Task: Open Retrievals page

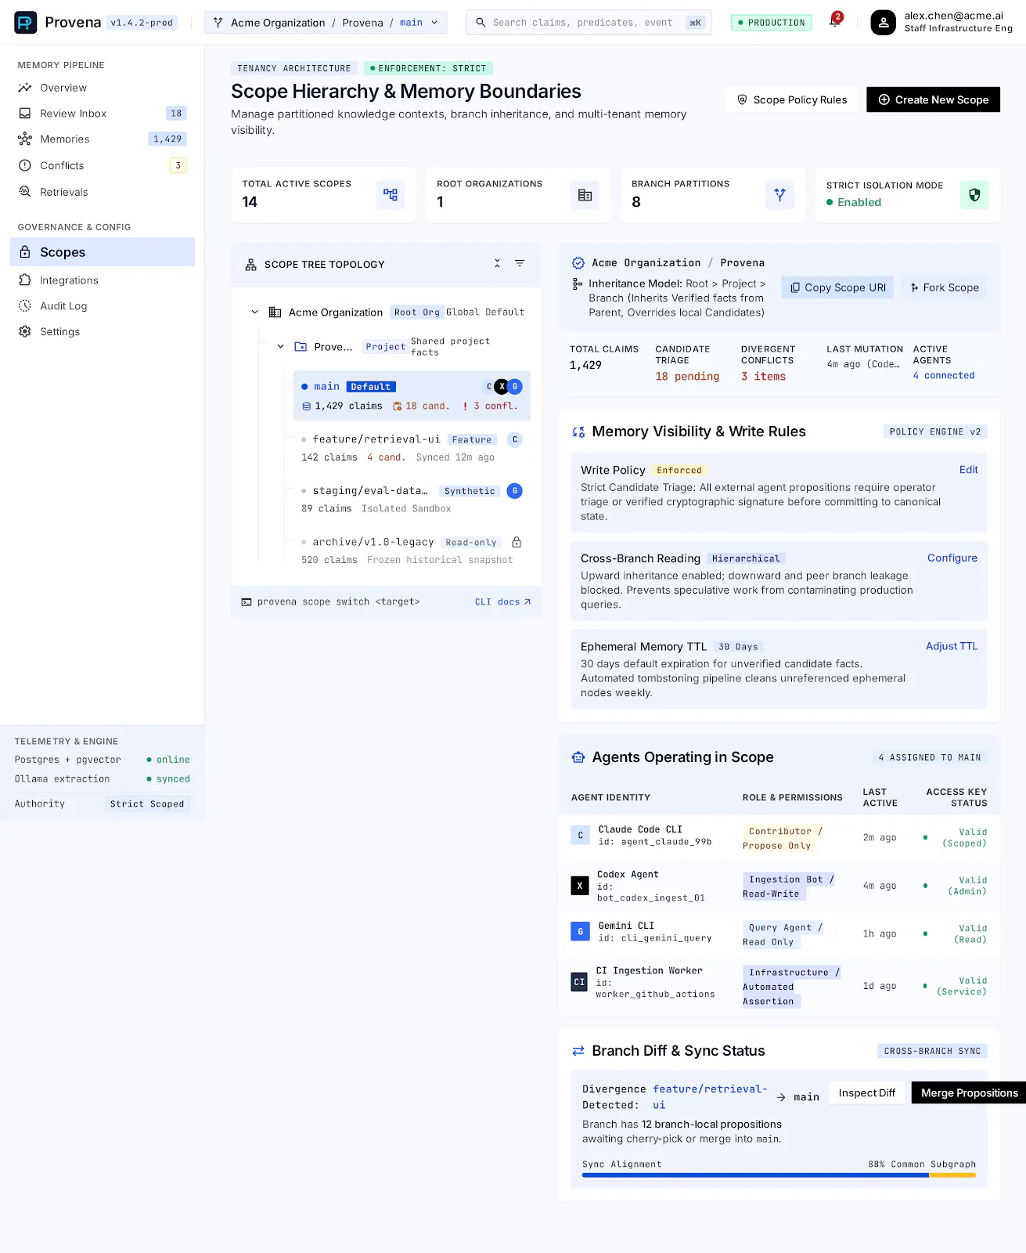Action: pyautogui.click(x=102, y=192)
